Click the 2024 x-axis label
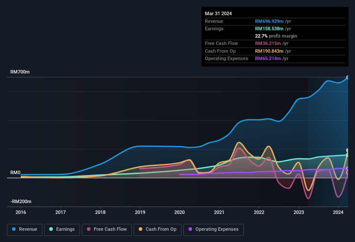 tap(338, 212)
